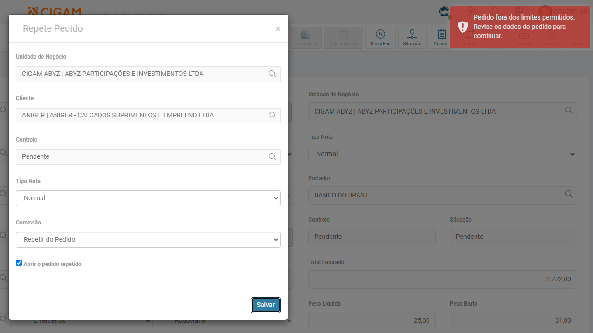This screenshot has width=593, height=333.
Task: Open the Controle lookup magnifier in the dialog
Action: [273, 157]
